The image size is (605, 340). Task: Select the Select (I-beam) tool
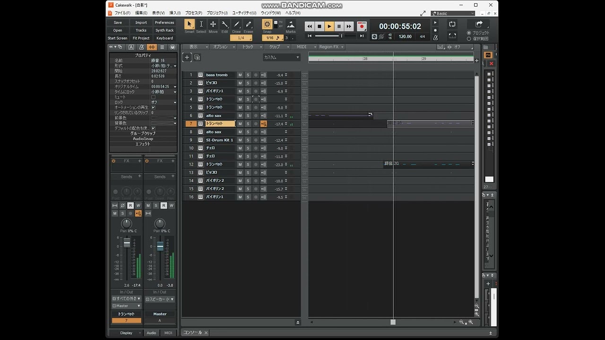201,25
